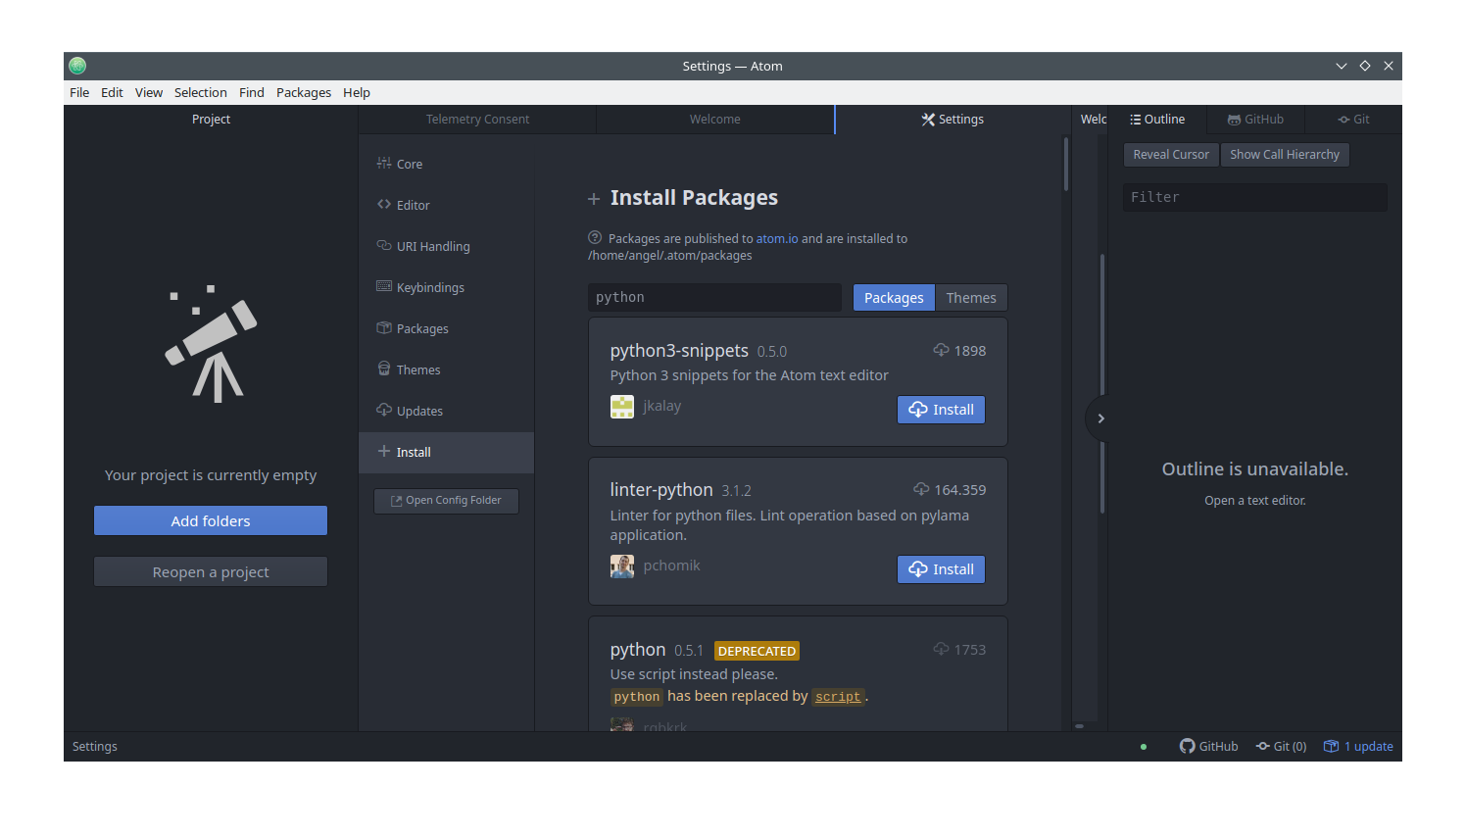Image resolution: width=1466 pixels, height=837 pixels.
Task: Open python3-snippets package title
Action: [x=679, y=351]
